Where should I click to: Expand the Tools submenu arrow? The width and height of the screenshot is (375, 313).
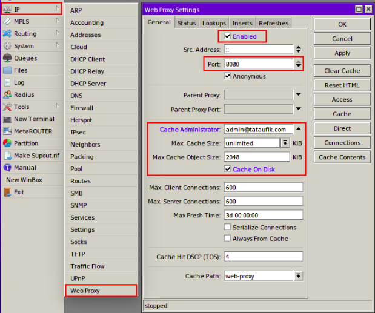(58, 107)
